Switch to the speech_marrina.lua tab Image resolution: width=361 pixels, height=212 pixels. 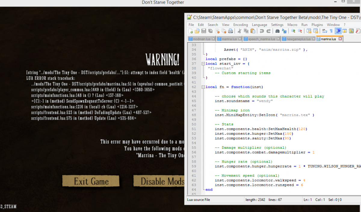(x=261, y=39)
